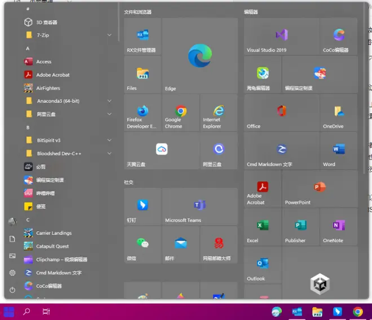372x320 pixels.
Task: Jump to the letter A section header
Action: tap(28, 49)
